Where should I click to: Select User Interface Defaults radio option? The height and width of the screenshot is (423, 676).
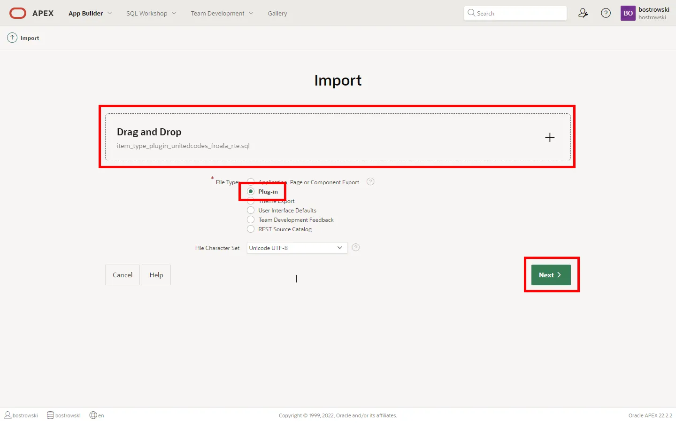[251, 211]
